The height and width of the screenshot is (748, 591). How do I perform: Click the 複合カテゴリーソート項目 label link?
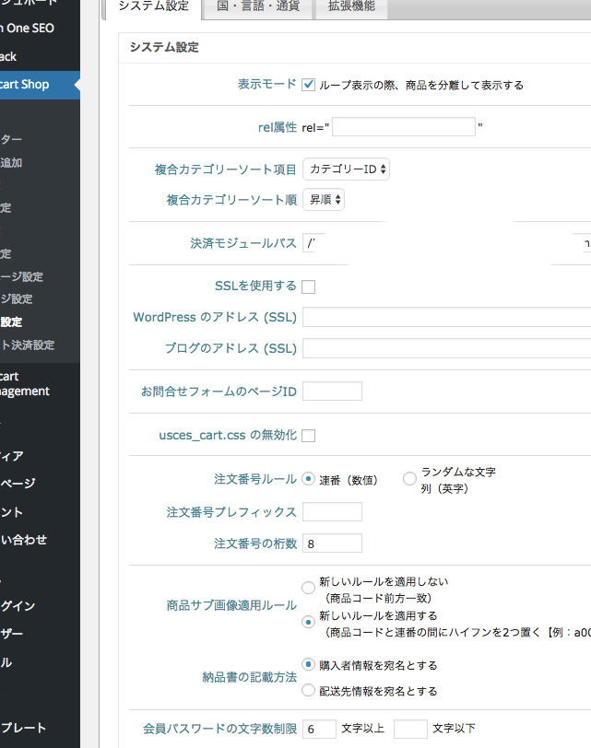[x=226, y=169]
